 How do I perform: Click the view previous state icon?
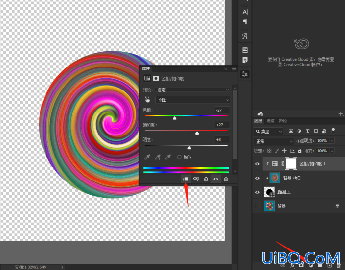pyautogui.click(x=196, y=179)
